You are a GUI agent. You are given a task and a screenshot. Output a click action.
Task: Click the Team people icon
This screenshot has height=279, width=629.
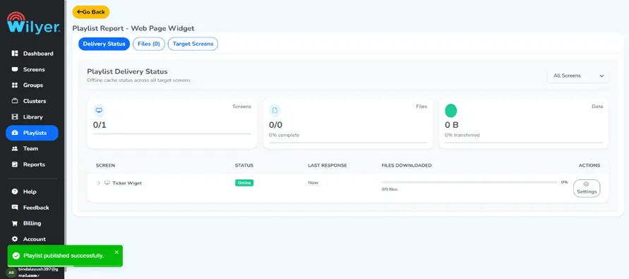(15, 148)
